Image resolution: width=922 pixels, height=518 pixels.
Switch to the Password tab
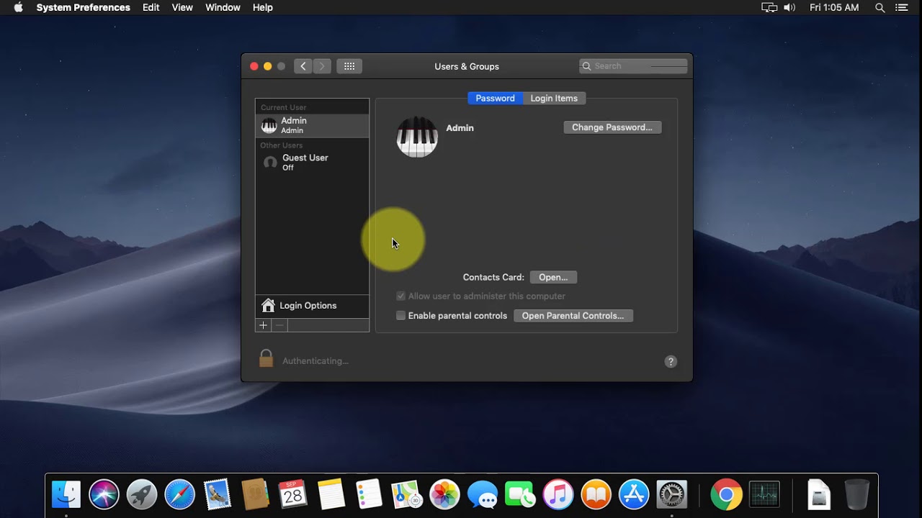pyautogui.click(x=495, y=99)
